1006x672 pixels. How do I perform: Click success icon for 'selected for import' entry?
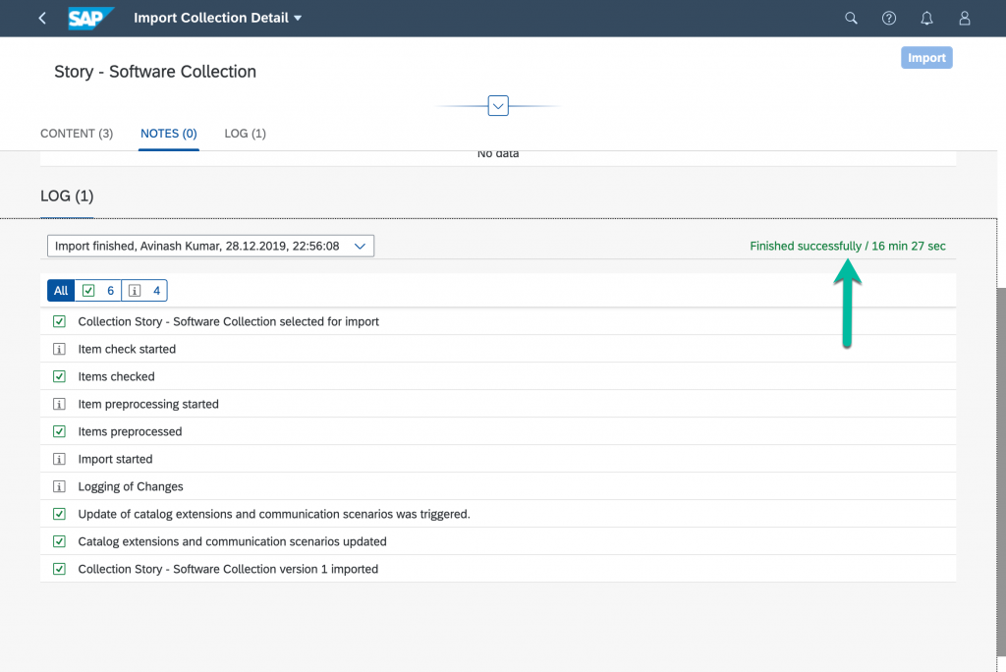(x=59, y=321)
